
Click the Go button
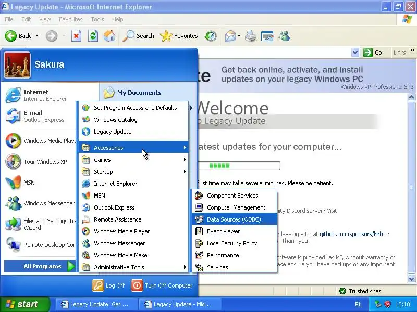point(373,53)
